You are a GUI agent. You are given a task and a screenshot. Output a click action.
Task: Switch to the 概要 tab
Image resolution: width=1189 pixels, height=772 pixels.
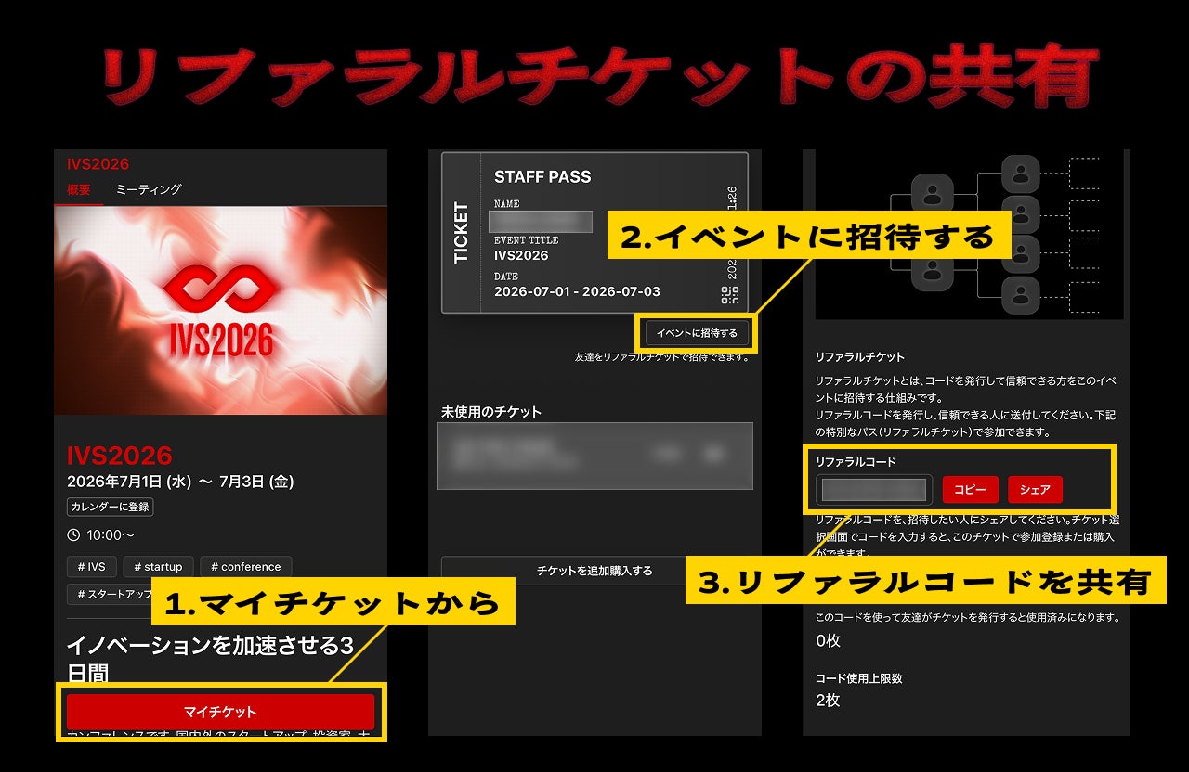(x=79, y=189)
